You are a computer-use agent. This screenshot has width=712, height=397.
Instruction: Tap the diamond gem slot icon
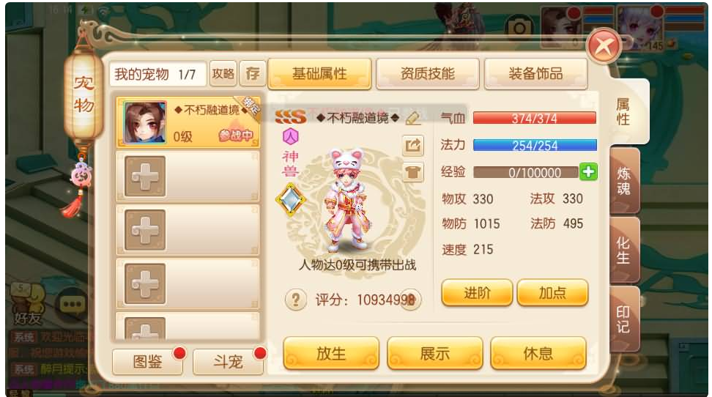291,199
